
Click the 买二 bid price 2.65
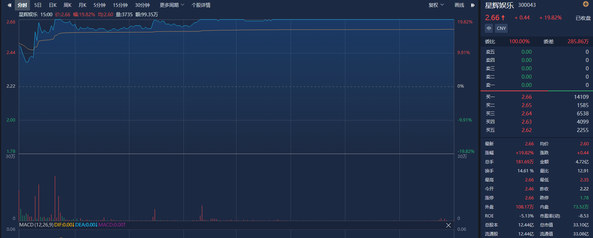pos(527,105)
